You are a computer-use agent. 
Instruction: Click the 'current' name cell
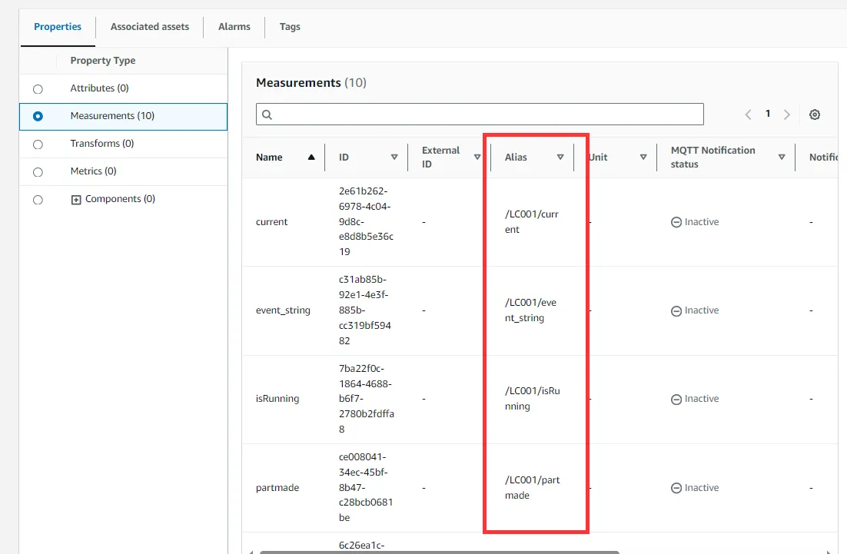[272, 222]
